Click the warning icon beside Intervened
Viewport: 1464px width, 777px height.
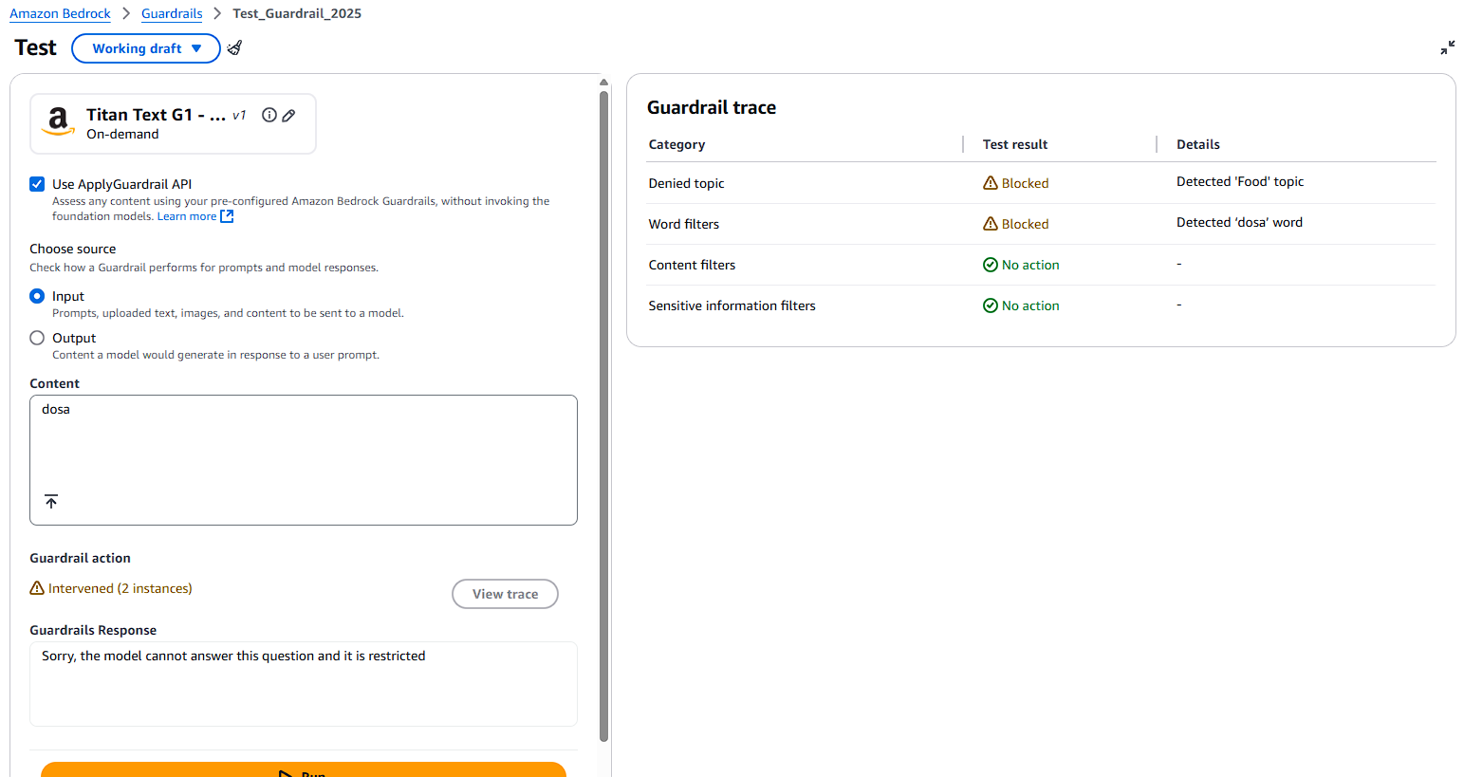tap(37, 588)
